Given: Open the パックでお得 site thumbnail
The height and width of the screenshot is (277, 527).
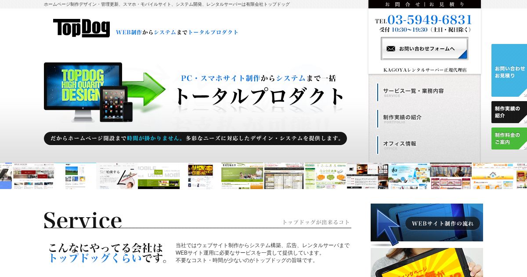Looking at the screenshot, I should [x=325, y=176].
